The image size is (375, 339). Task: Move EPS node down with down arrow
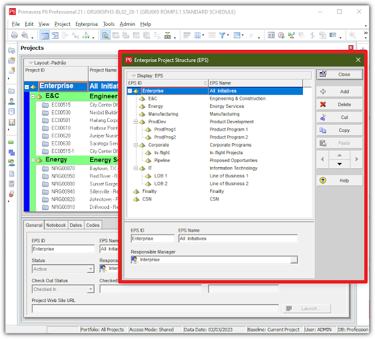340,164
